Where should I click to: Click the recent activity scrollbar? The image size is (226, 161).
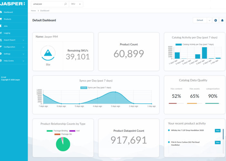[223, 134]
